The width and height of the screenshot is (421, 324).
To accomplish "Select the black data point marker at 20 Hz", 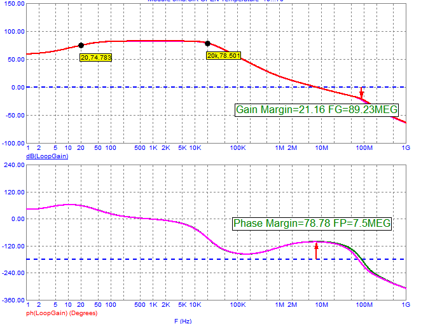I will tap(81, 45).
